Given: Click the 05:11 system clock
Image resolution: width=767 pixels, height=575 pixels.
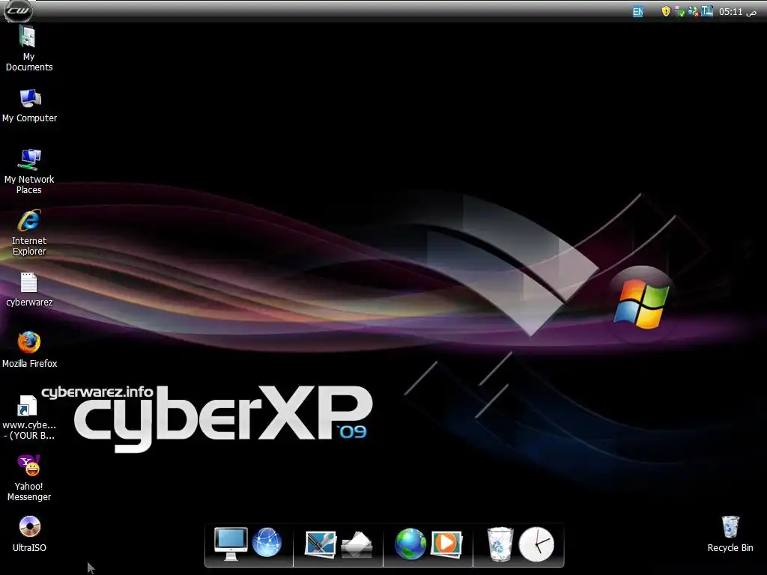Looking at the screenshot, I should (x=738, y=12).
